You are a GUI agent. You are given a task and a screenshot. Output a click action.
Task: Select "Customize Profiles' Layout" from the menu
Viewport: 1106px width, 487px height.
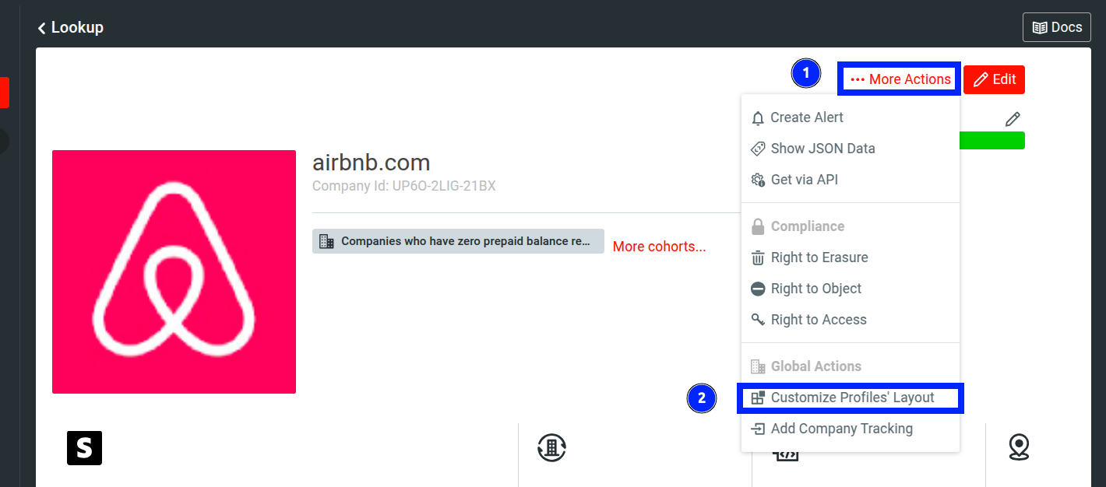pyautogui.click(x=852, y=397)
